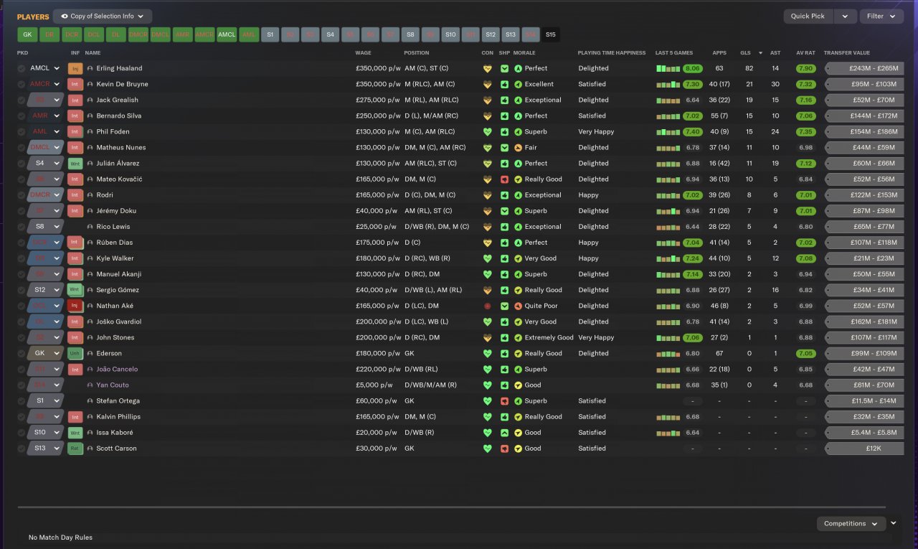Click Scott Carson's Ret status icon
The image size is (918, 549).
(75, 449)
